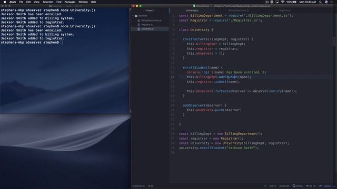Click forEach on the observers line
337x189 pixels.
coord(222,91)
